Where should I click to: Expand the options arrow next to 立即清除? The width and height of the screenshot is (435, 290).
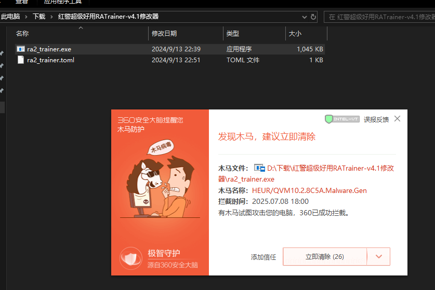(x=379, y=256)
